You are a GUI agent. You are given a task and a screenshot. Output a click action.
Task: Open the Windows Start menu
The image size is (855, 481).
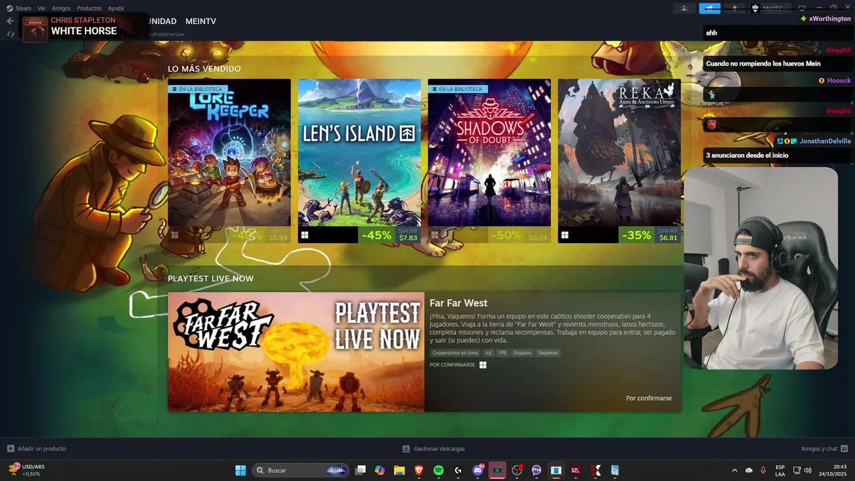click(x=240, y=470)
